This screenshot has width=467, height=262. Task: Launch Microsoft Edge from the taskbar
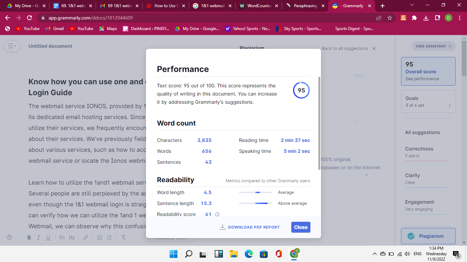point(249,254)
